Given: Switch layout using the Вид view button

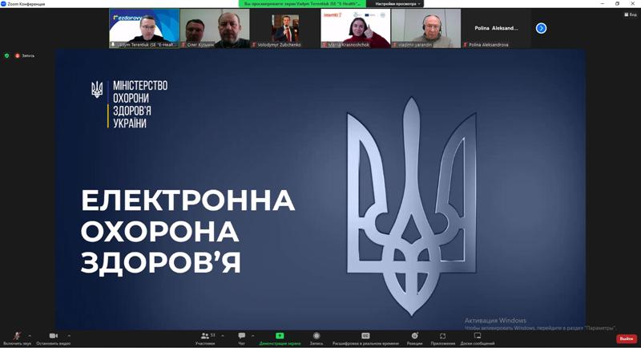Looking at the screenshot, I should point(631,14).
